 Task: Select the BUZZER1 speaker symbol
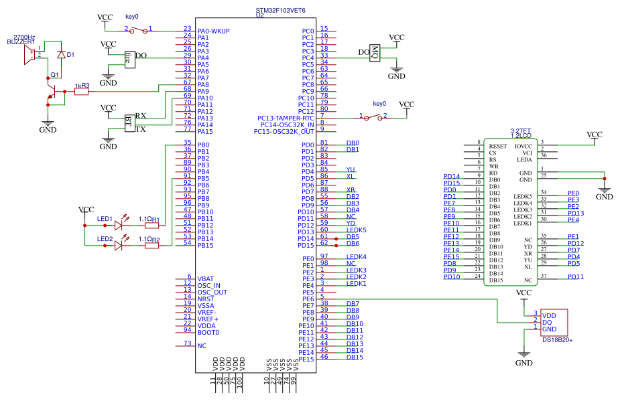[29, 54]
